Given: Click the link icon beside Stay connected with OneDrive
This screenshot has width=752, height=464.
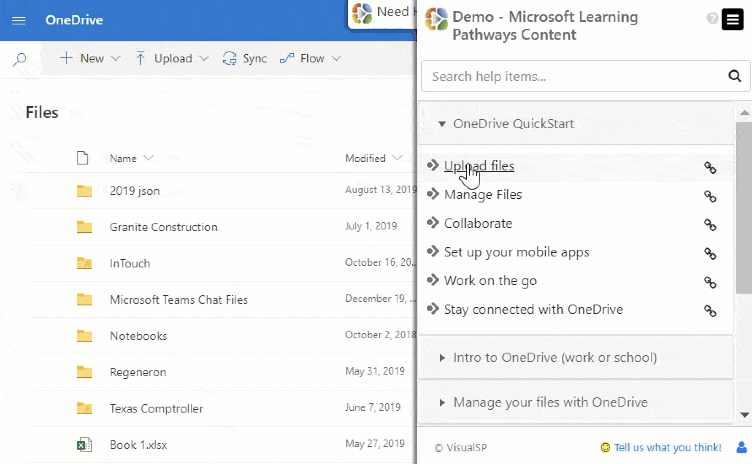Looking at the screenshot, I should (711, 312).
